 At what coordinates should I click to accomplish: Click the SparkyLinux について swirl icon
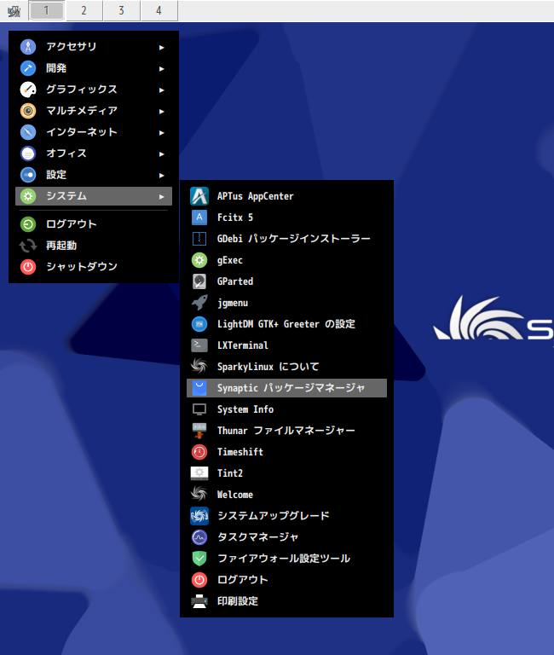tap(199, 367)
